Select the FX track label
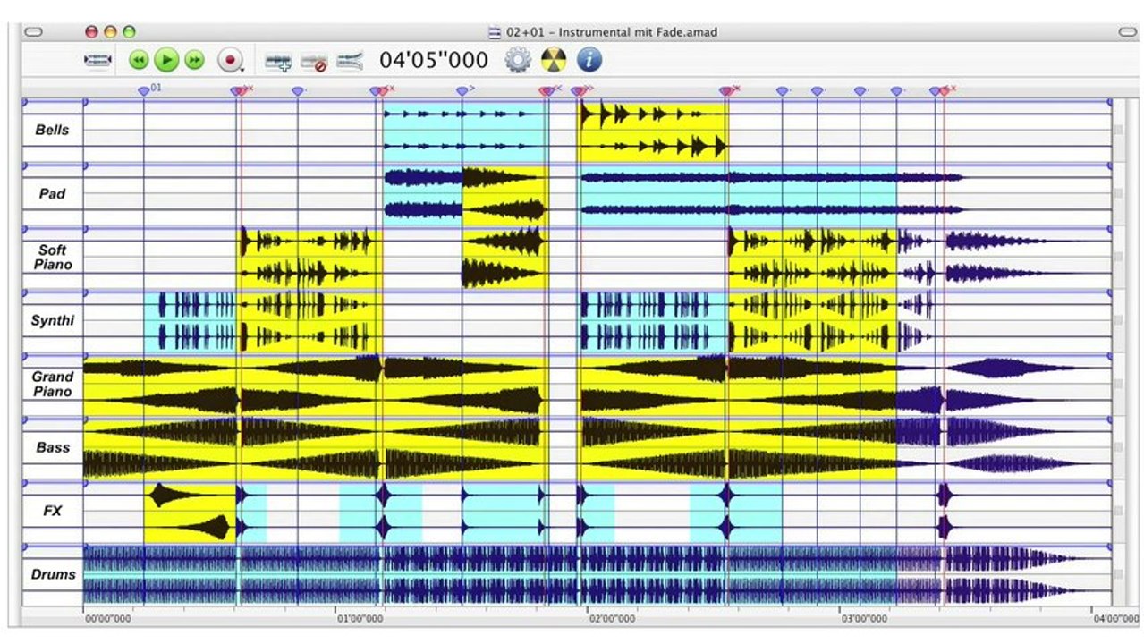The height and width of the screenshot is (644, 1144). coord(52,511)
